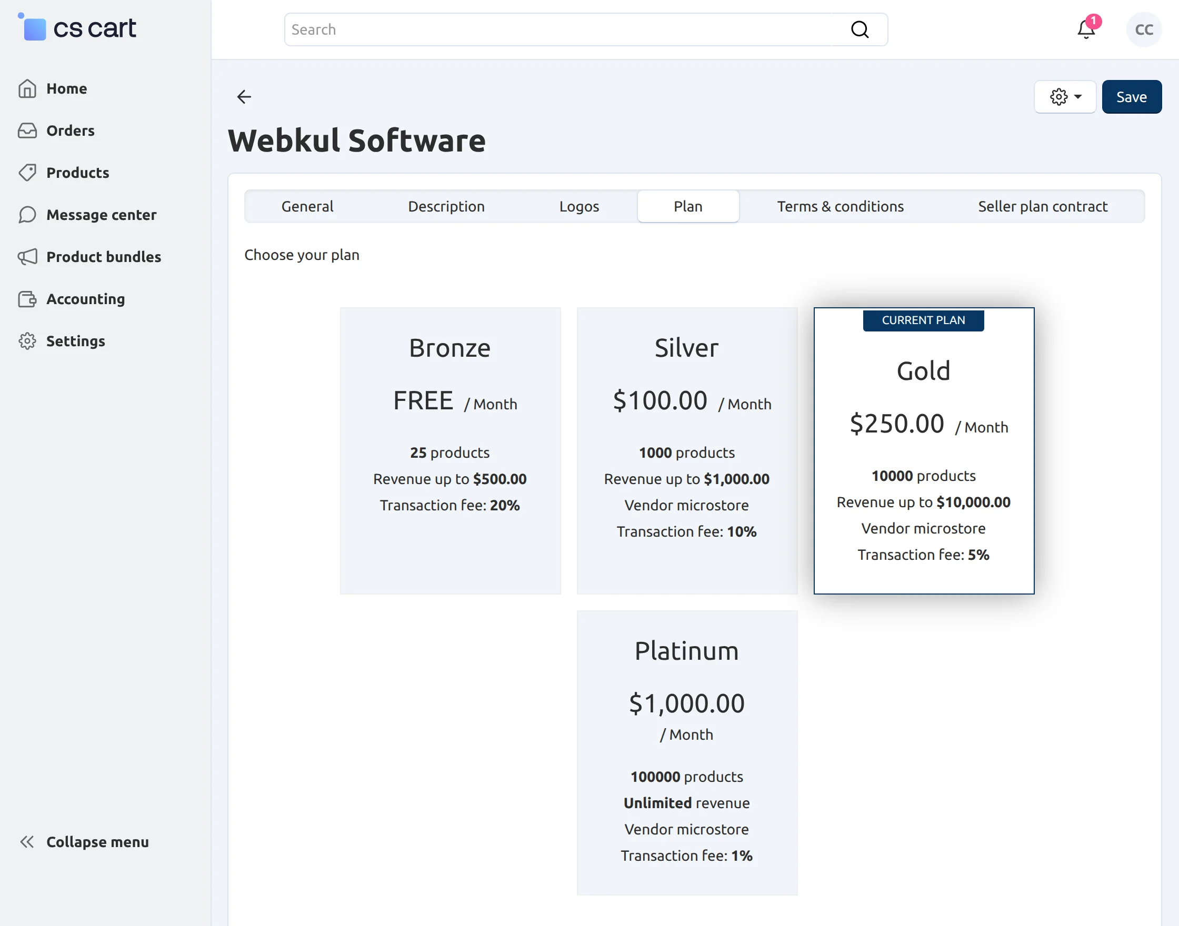
Task: Open Terms & conditions tab
Action: [840, 206]
